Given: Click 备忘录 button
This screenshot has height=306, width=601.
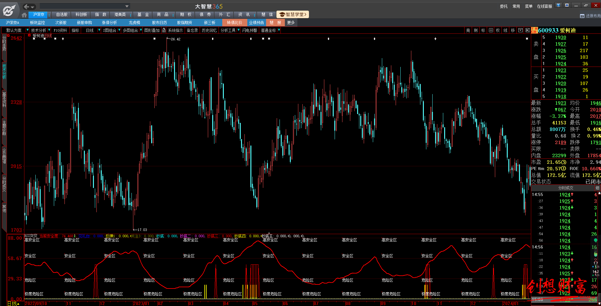Looking at the screenshot, I should click(x=192, y=30).
